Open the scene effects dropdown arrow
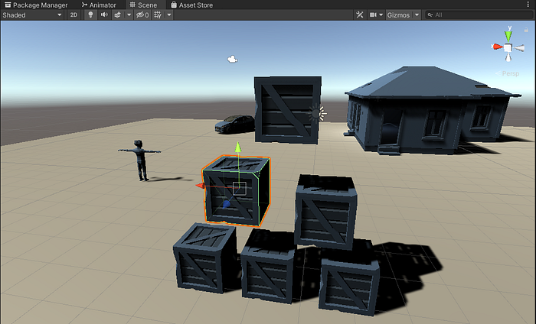The width and height of the screenshot is (536, 324). 129,15
